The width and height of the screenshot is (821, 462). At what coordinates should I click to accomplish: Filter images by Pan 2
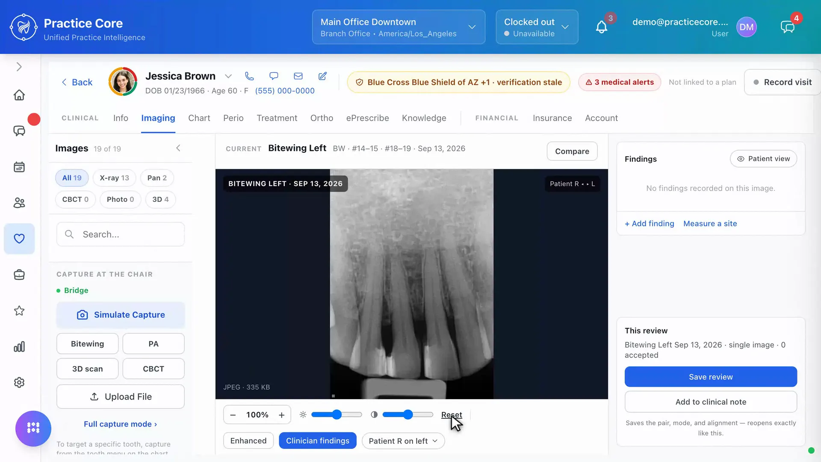pyautogui.click(x=157, y=178)
